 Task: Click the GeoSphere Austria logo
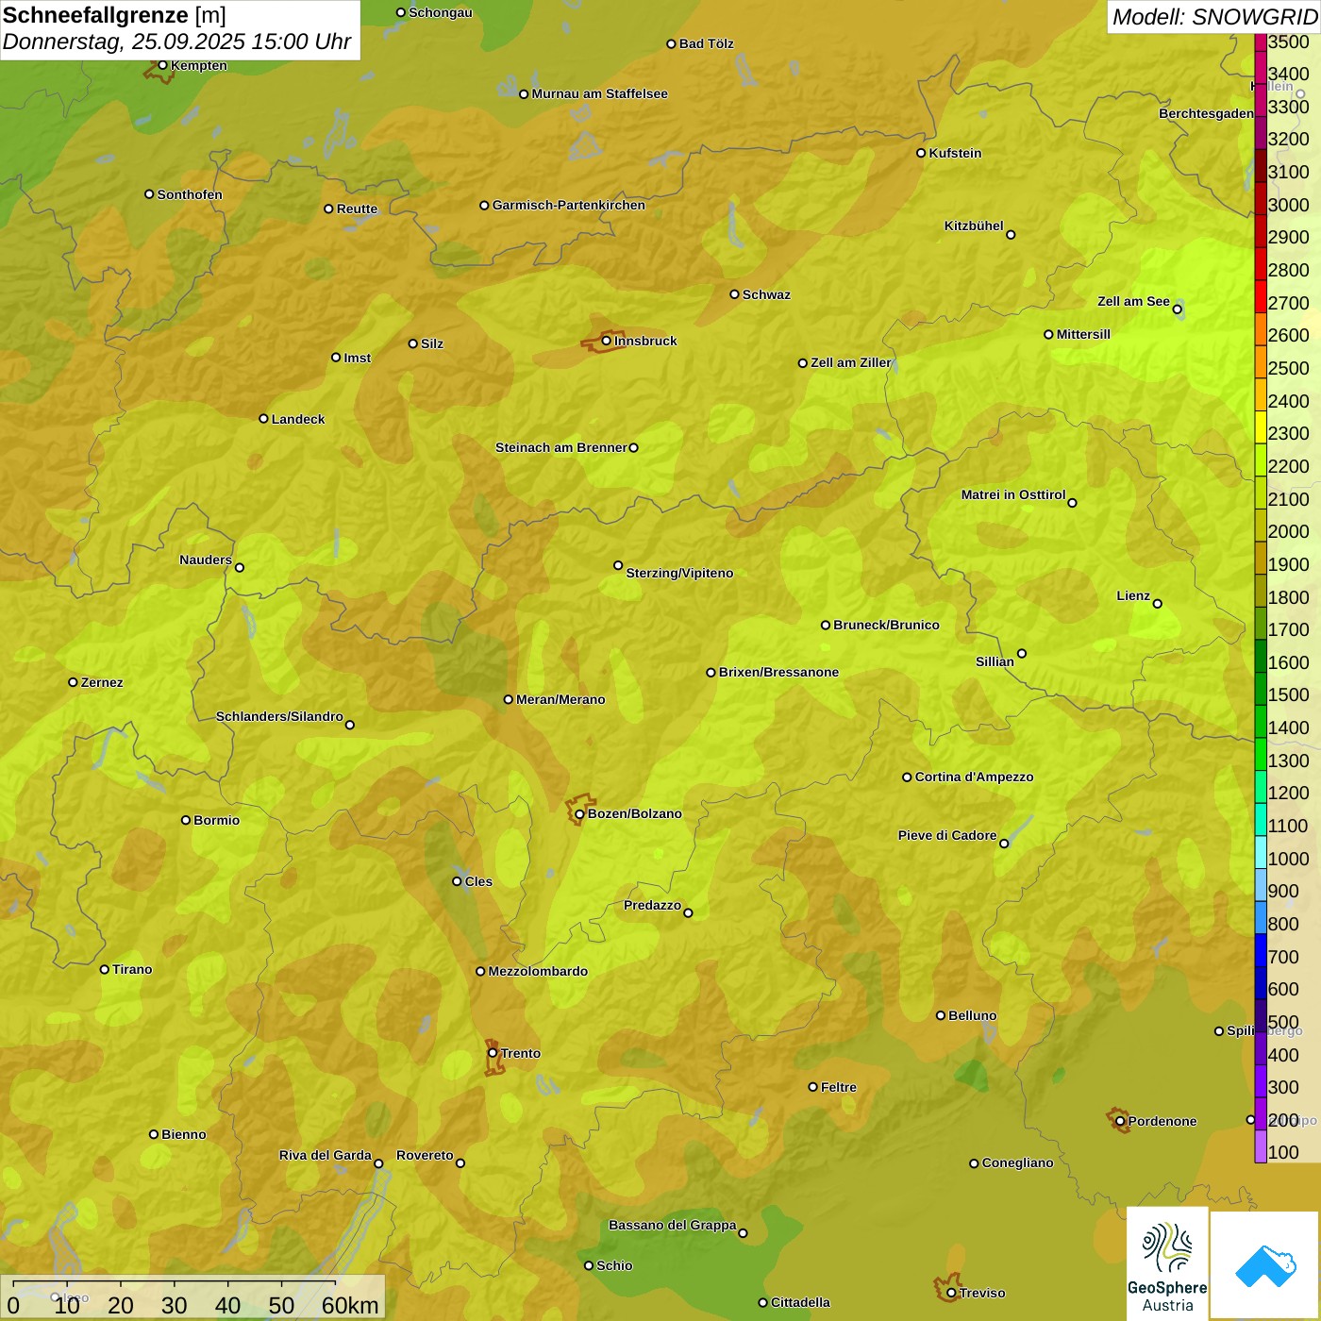1167,1264
